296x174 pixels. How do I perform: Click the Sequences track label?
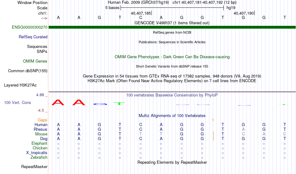[37, 46]
